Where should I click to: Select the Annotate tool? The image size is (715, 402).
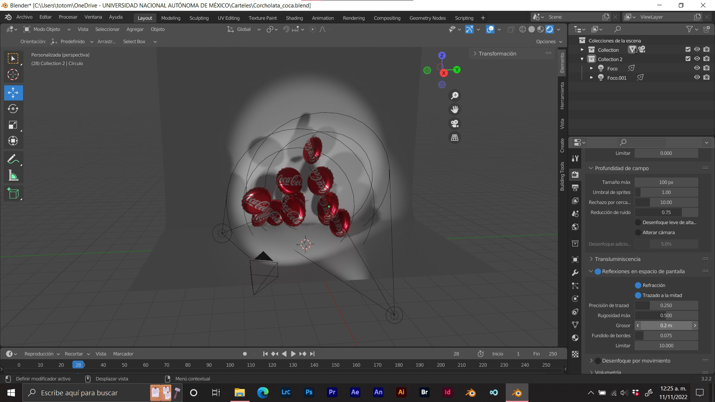pyautogui.click(x=13, y=159)
